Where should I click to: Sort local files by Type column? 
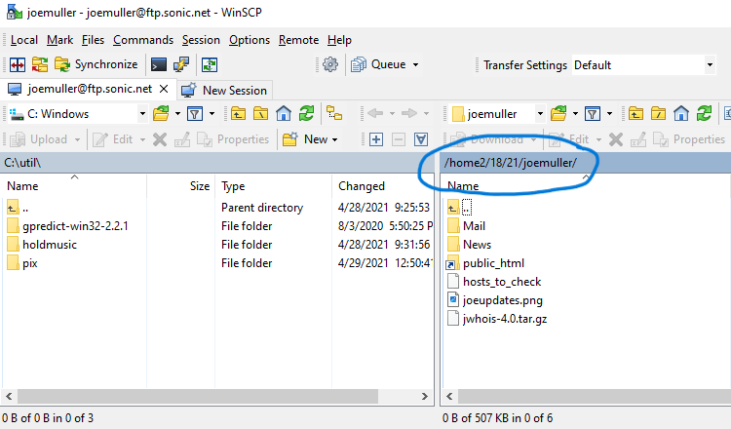tap(274, 186)
